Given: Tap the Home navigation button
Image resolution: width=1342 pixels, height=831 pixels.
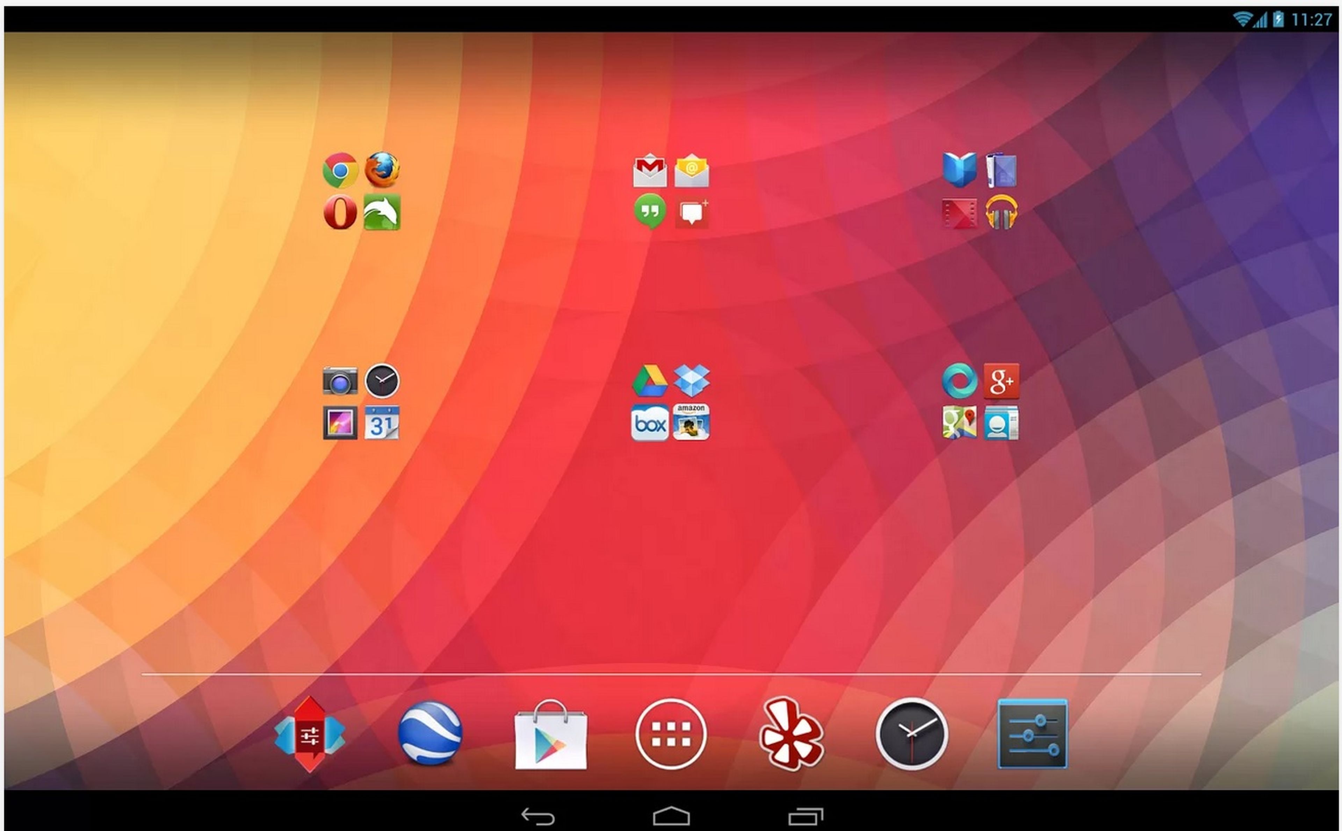Looking at the screenshot, I should coord(671,816).
